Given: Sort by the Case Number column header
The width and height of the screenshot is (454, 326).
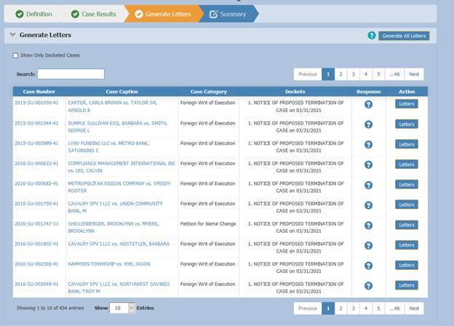Looking at the screenshot, I should pyautogui.click(x=39, y=92).
